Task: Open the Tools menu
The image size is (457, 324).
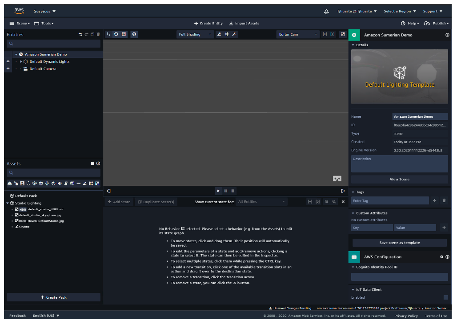Action: (44, 23)
